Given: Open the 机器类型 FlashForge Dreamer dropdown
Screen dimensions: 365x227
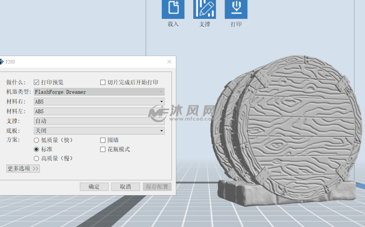Looking at the screenshot, I should point(99,92).
